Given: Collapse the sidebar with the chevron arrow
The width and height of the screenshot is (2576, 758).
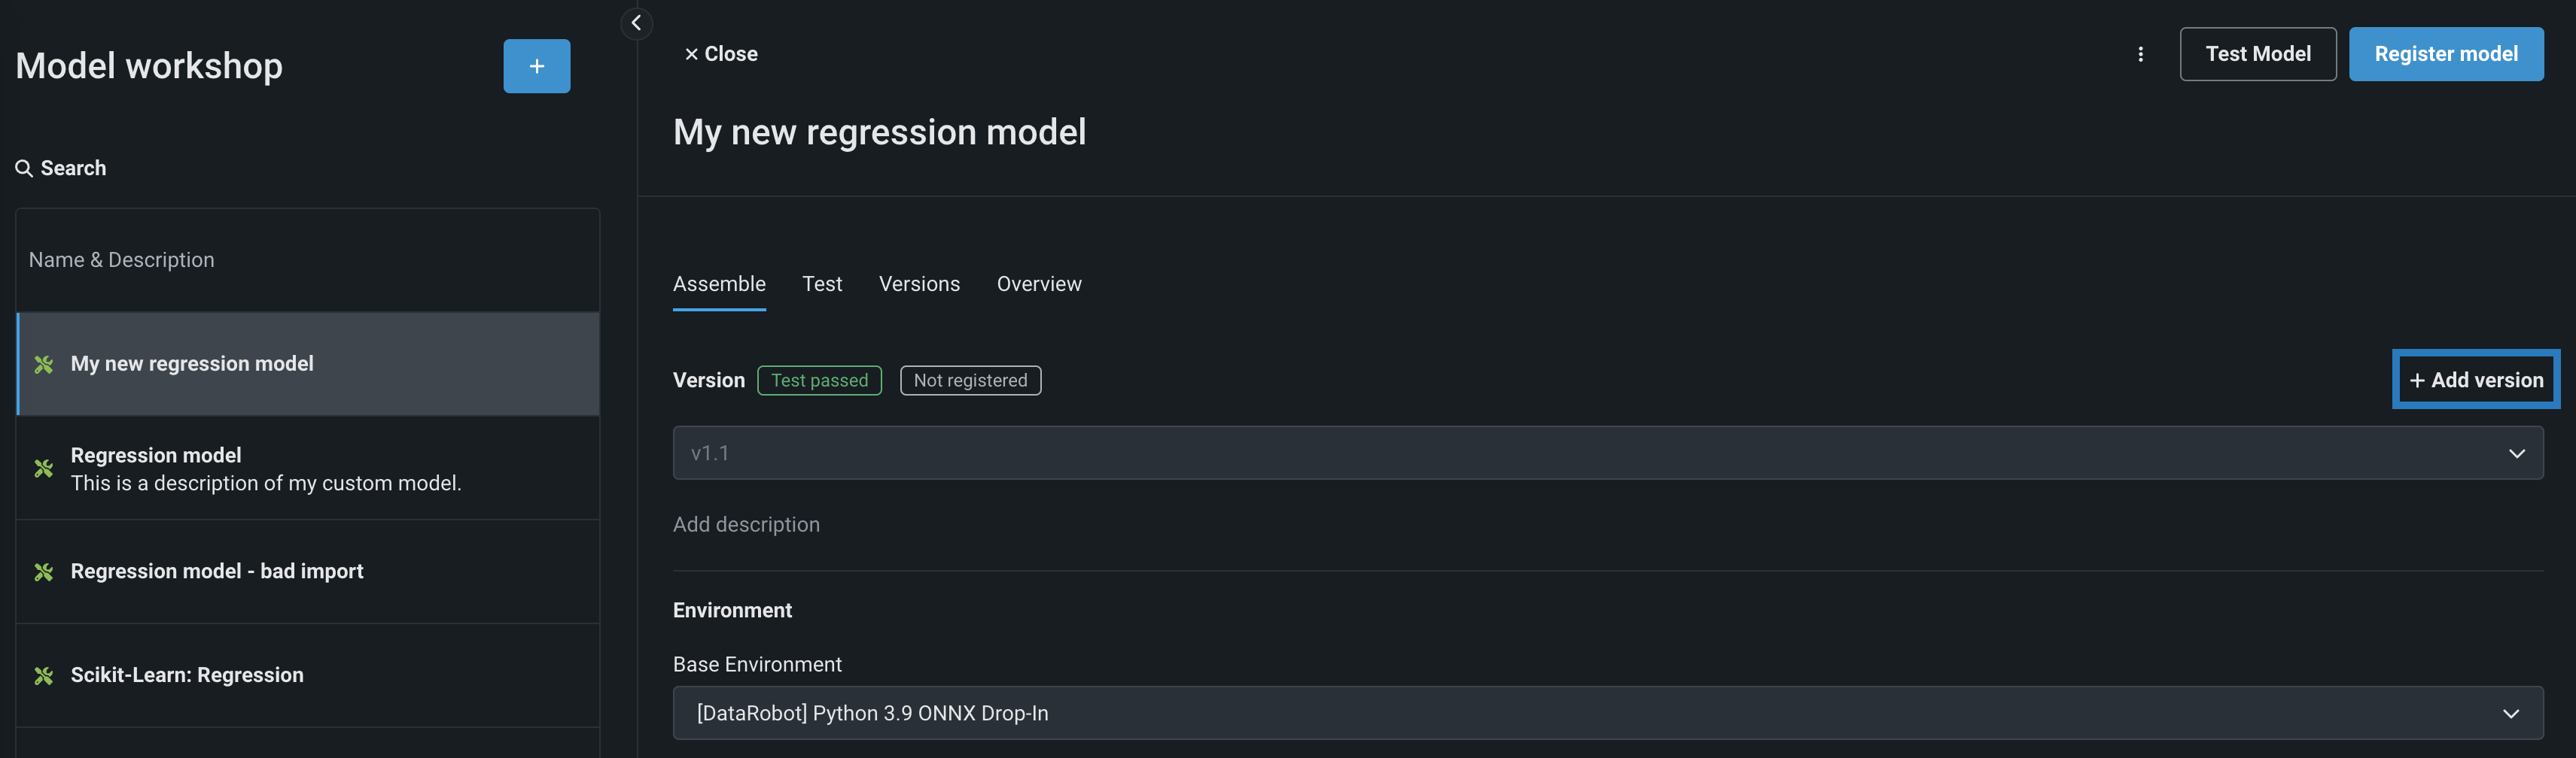Looking at the screenshot, I should tap(636, 23).
